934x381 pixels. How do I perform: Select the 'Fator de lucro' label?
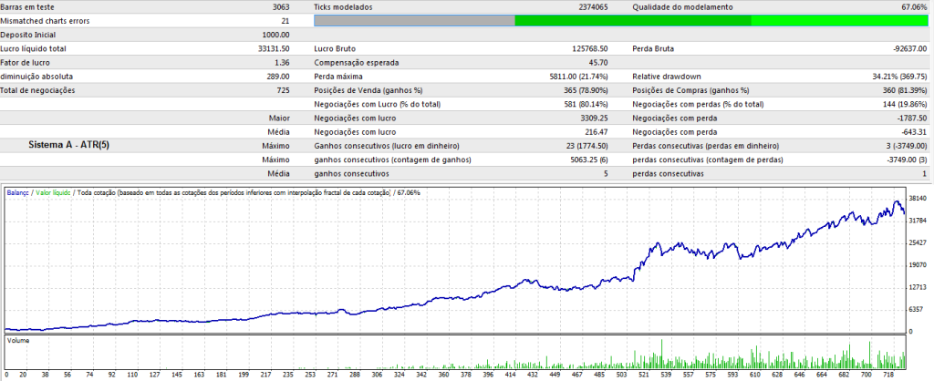click(x=26, y=63)
